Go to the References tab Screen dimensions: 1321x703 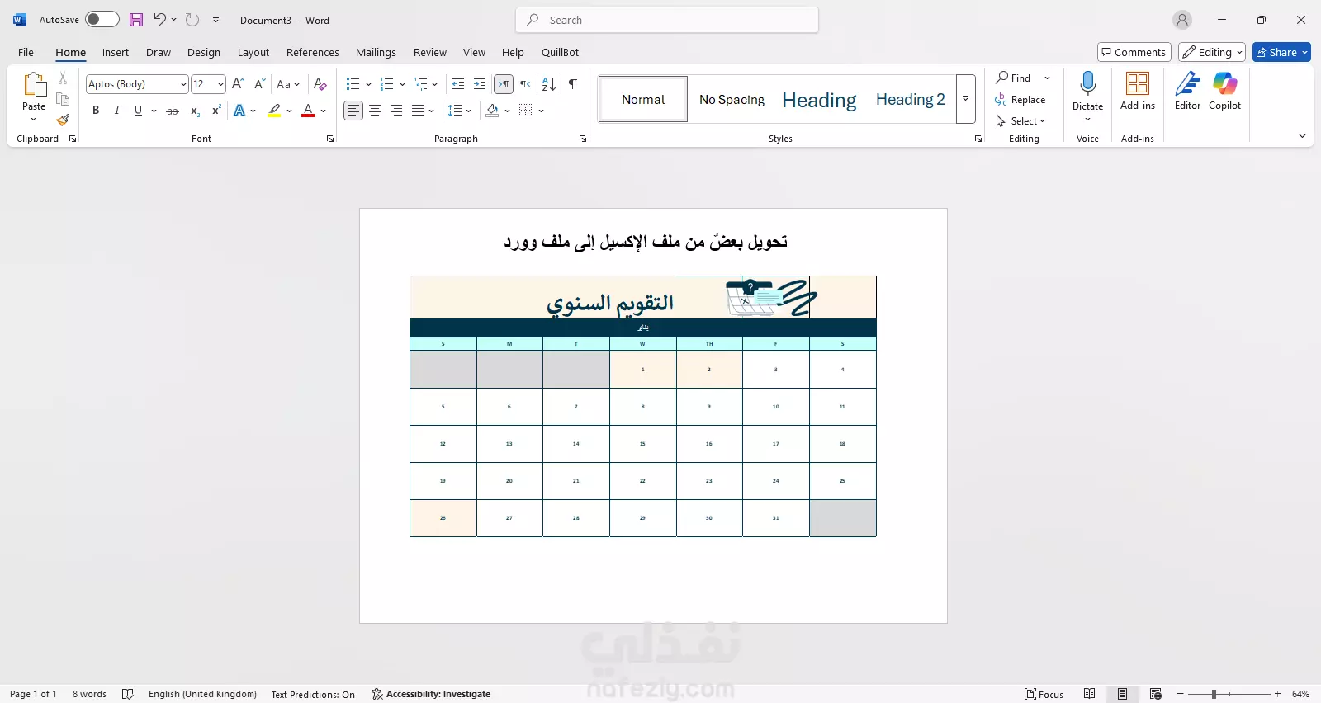[x=313, y=52]
